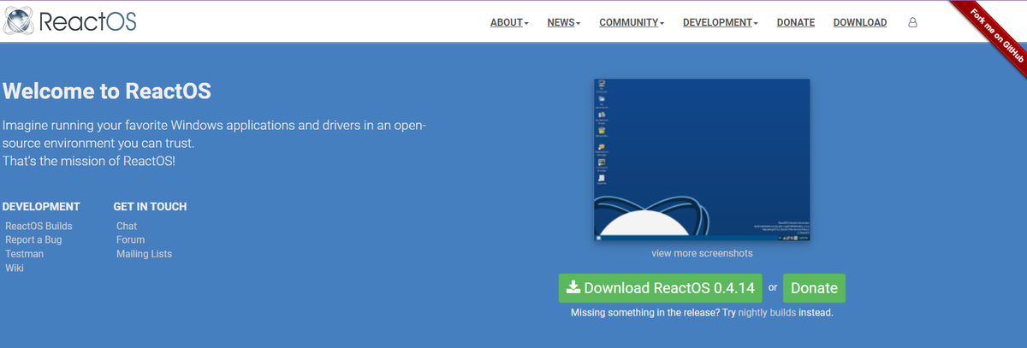Open the user account icon
The image size is (1027, 348).
pyautogui.click(x=912, y=22)
